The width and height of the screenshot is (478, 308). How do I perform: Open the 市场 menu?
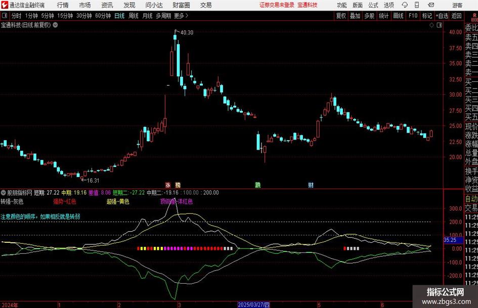pos(85,5)
